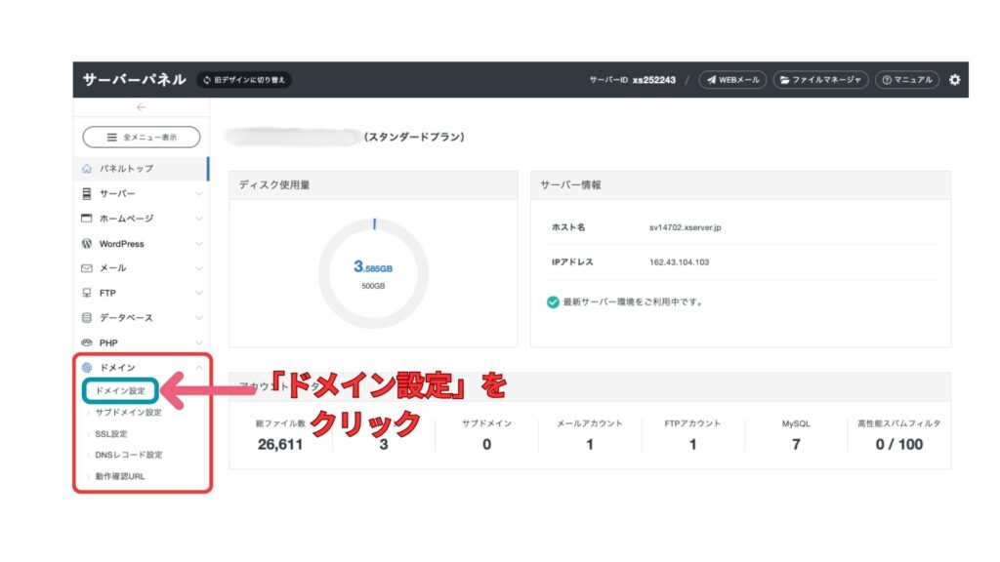
Task: Open 動作確認URL in the sidebar
Action: (120, 476)
